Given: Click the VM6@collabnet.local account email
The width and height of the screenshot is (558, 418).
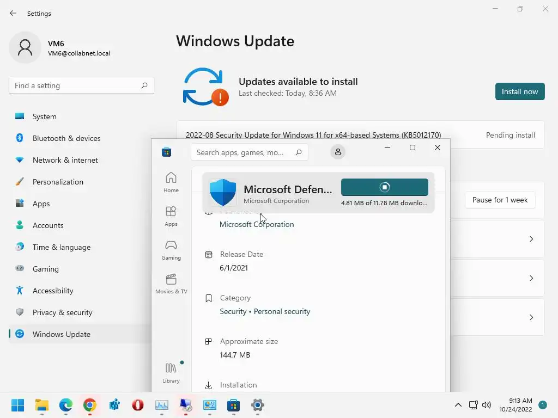Looking at the screenshot, I should coord(79,53).
